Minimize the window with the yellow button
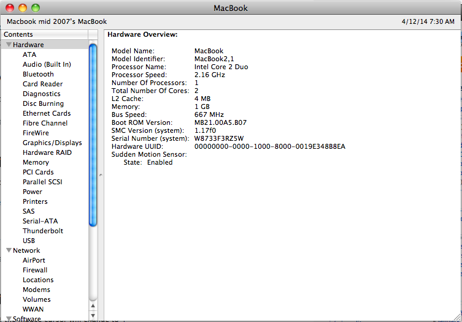Viewport: 462px width, 322px height. pyautogui.click(x=23, y=8)
